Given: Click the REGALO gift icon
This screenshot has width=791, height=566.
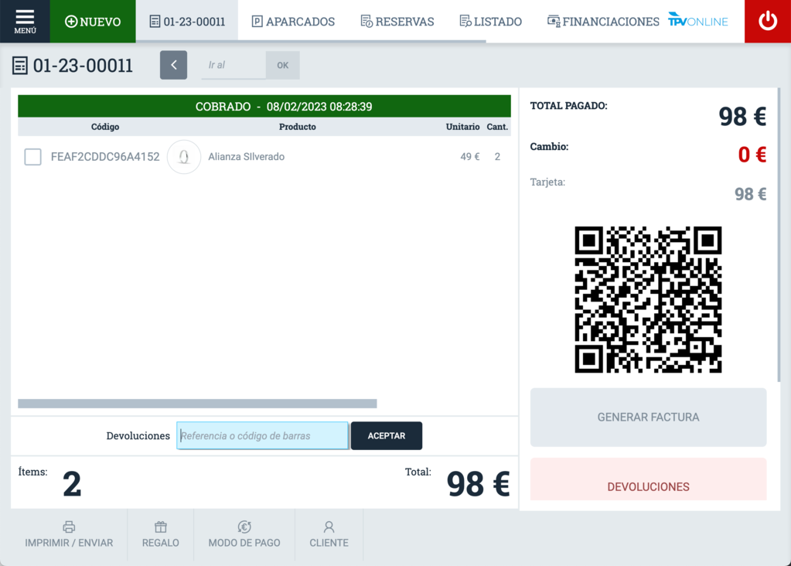Looking at the screenshot, I should coord(160,527).
